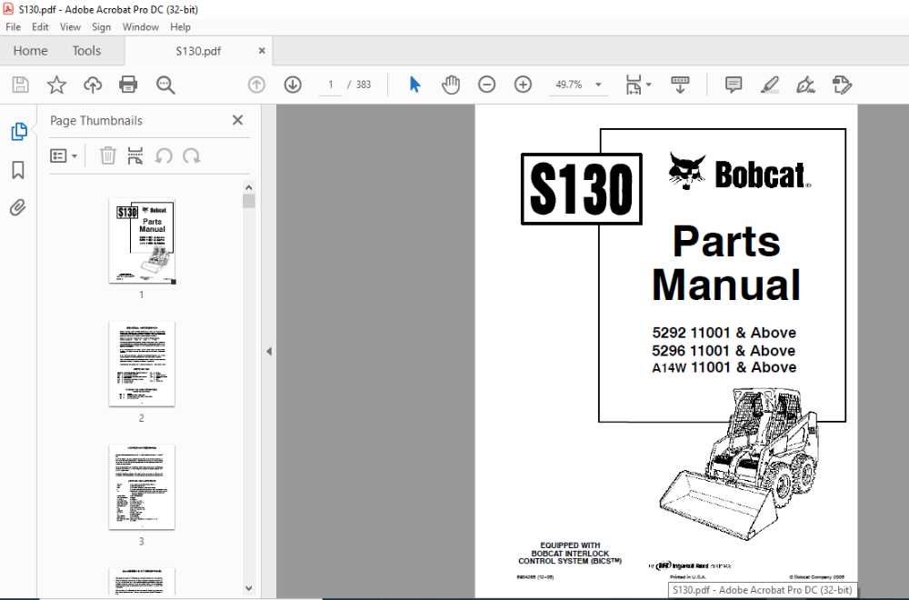Click the Parts Manual title on page
The height and width of the screenshot is (600, 909).
coord(725,264)
